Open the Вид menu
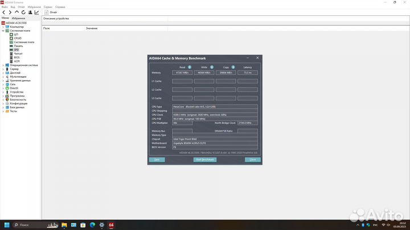The image size is (410, 230). (x=13, y=7)
